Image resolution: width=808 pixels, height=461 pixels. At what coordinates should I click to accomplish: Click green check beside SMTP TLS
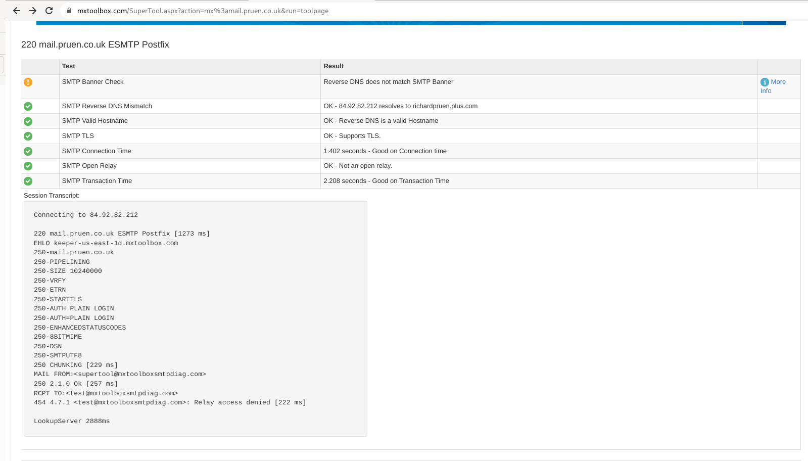(x=28, y=136)
